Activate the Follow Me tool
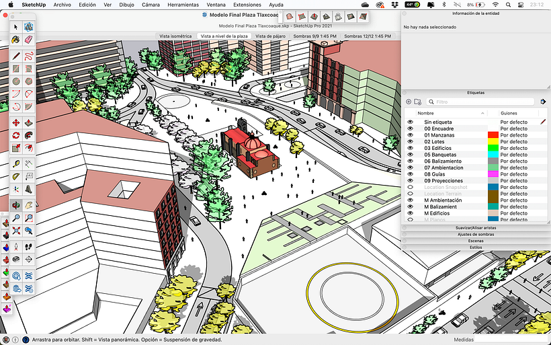551x345 pixels. coord(28,135)
